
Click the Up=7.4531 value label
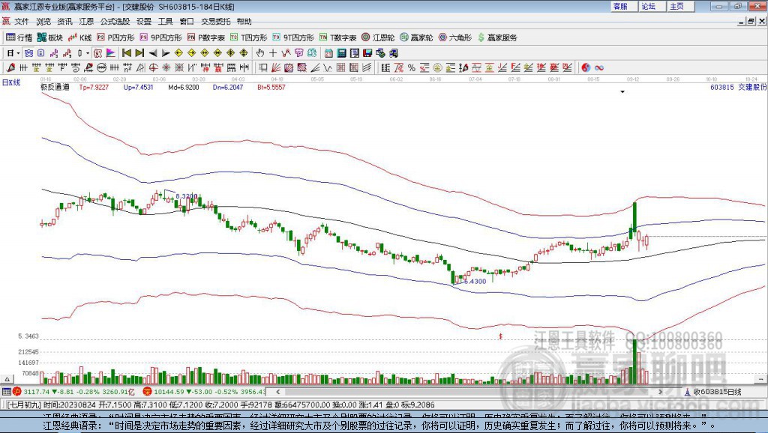point(138,87)
